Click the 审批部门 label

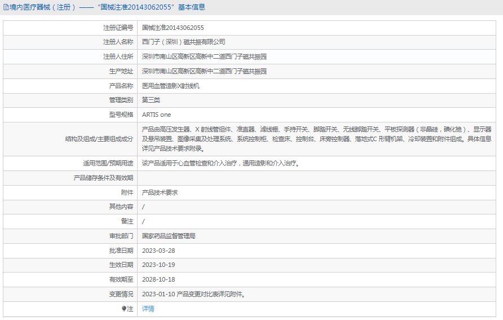(x=121, y=236)
